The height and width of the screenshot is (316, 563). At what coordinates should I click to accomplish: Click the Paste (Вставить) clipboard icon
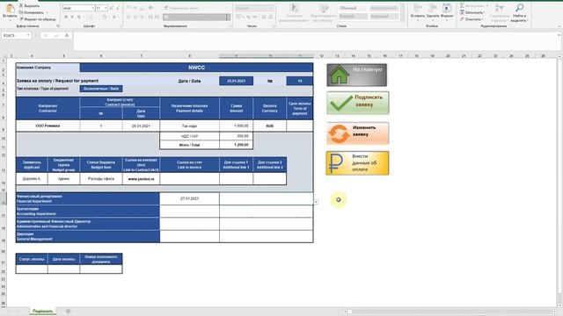pos(10,9)
